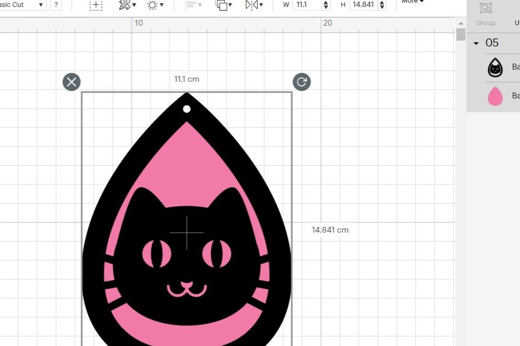
Task: Open the Arrange layering menu
Action: coord(224,5)
